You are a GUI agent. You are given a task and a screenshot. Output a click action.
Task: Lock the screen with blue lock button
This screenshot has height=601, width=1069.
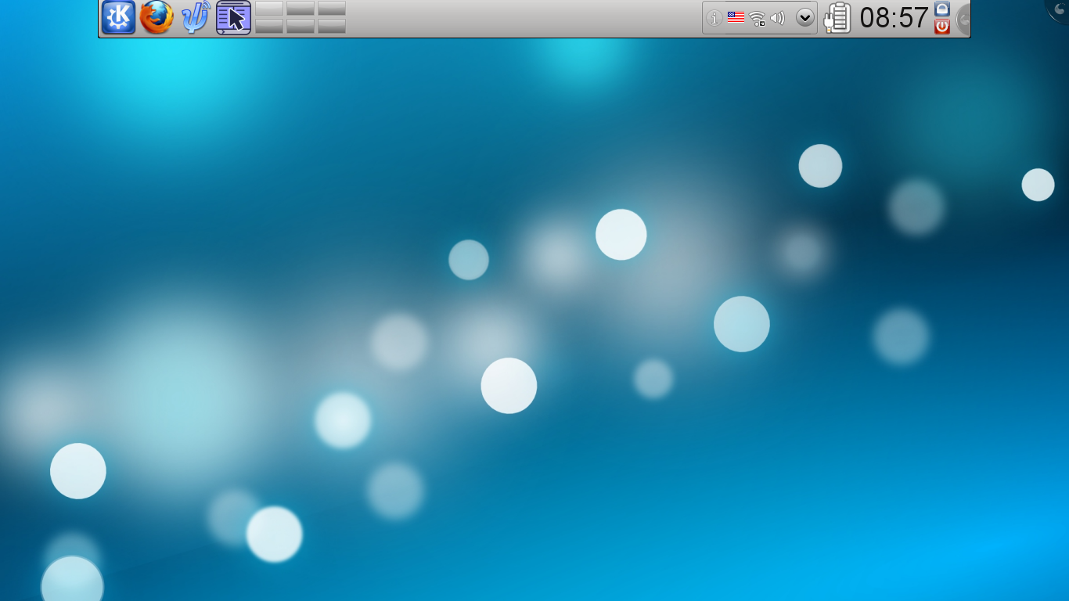(942, 9)
